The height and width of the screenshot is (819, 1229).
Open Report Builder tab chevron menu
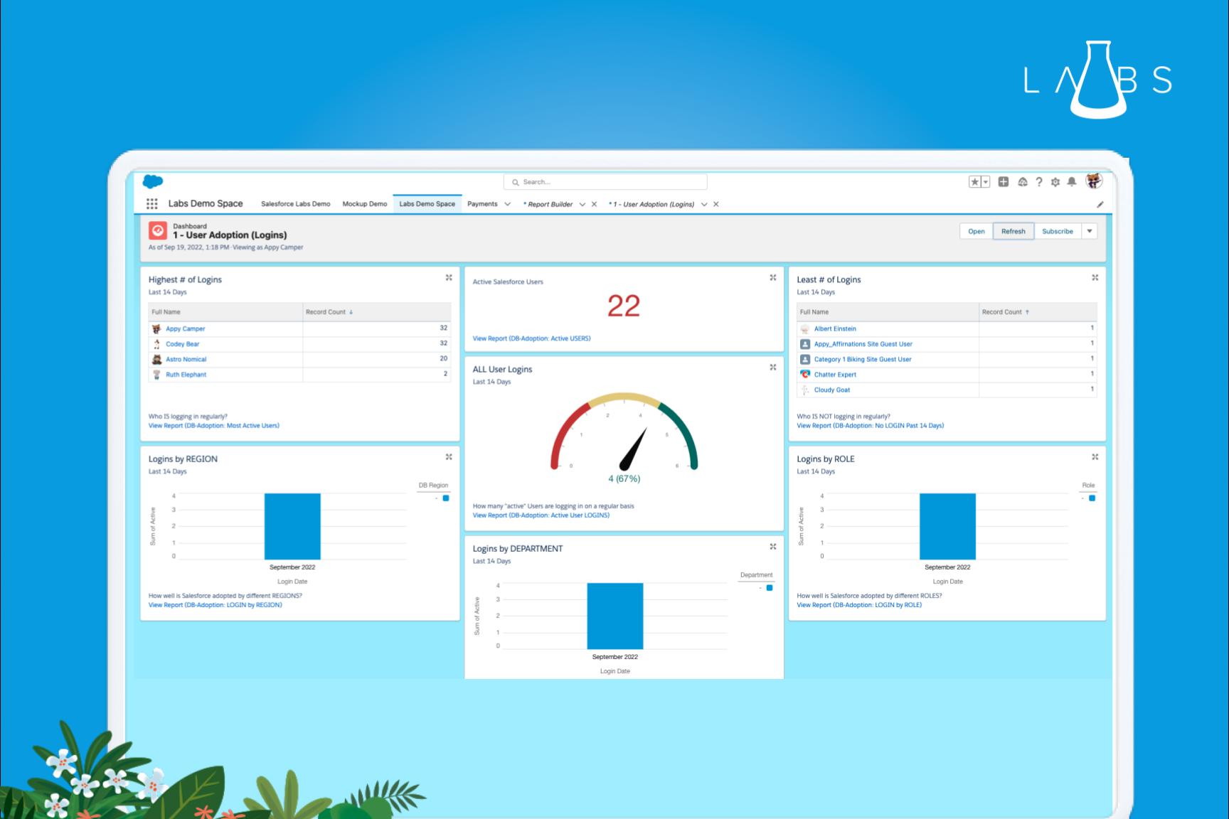(x=582, y=205)
